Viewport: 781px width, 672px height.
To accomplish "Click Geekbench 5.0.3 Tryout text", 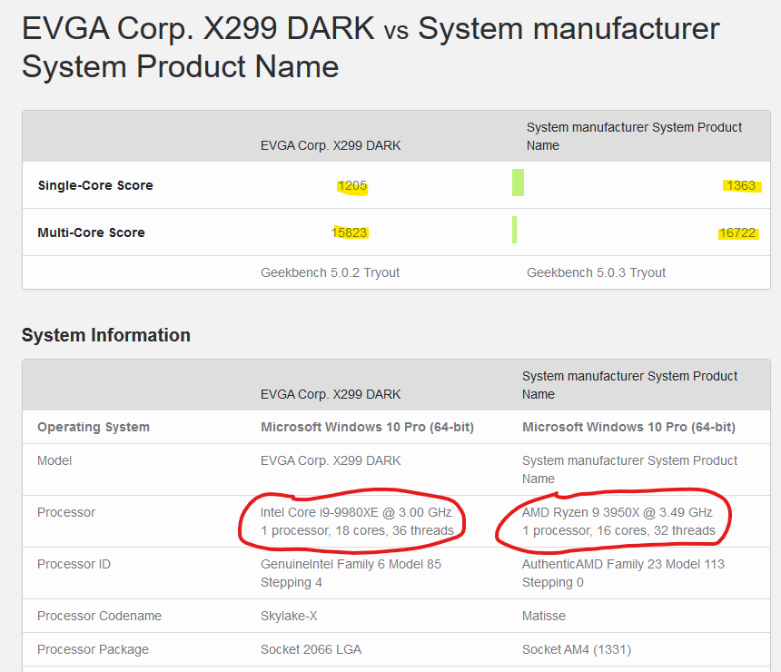I will [597, 272].
